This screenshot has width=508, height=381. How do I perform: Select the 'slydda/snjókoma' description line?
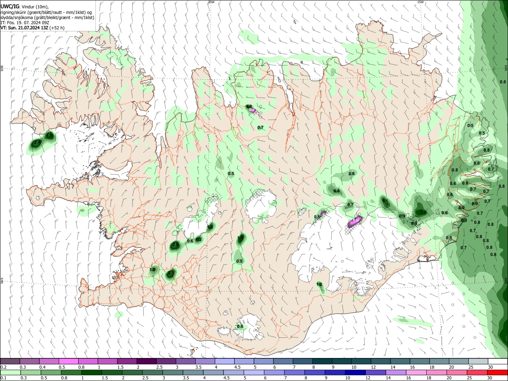(x=47, y=17)
